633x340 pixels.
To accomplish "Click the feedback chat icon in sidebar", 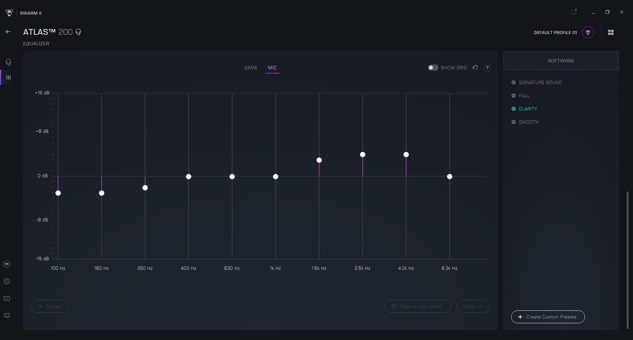I will coord(7,316).
